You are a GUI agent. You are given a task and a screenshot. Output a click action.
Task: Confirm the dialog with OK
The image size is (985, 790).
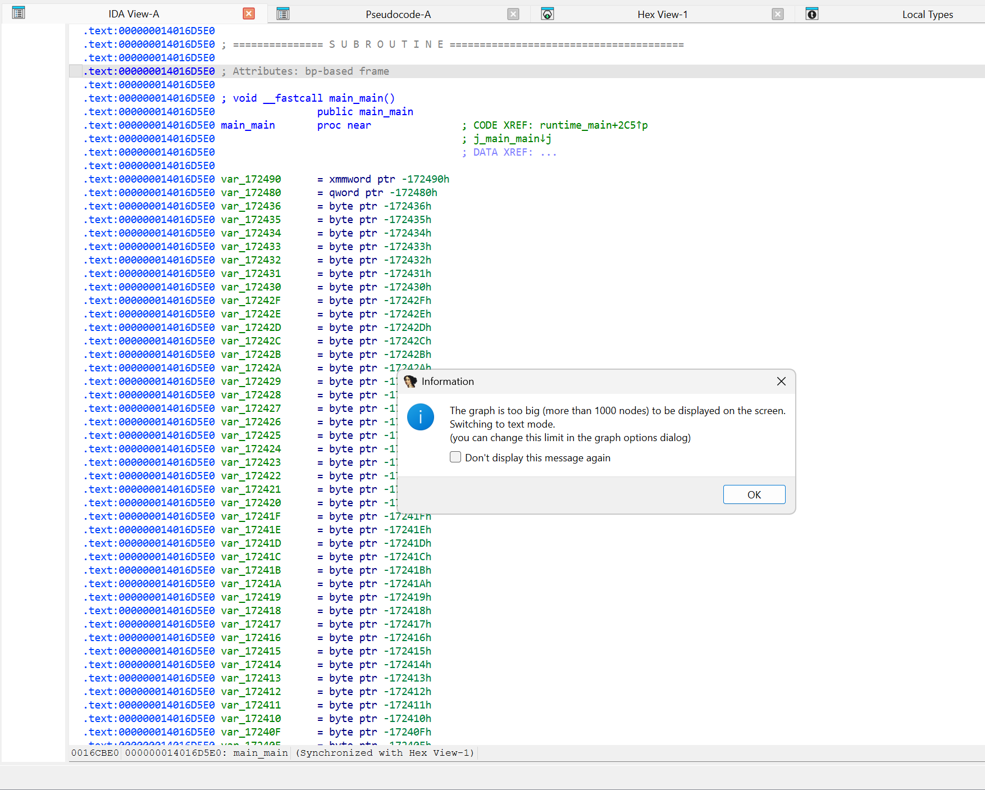click(x=754, y=494)
